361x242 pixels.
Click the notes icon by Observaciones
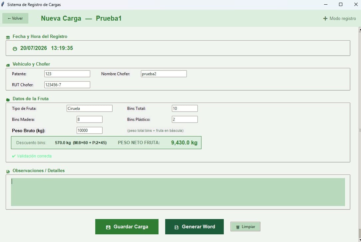(8, 172)
